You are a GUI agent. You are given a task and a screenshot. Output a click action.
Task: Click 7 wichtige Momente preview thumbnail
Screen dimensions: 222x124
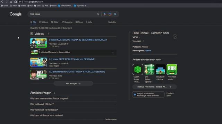[35, 52]
